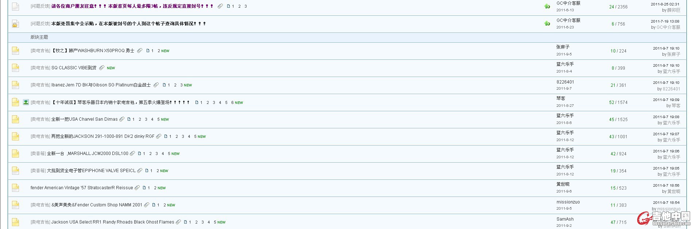This screenshot has height=229, width=693.
Task: Filter by [卖音箱] tag on the MARSHALL JCM2000 row
Action: click(x=38, y=154)
